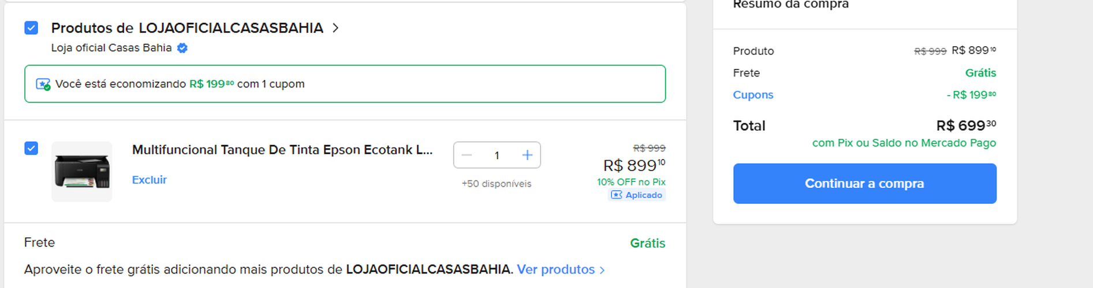1093x288 pixels.
Task: Uncheck the Epson Ecotank product checkbox
Action: tap(31, 149)
